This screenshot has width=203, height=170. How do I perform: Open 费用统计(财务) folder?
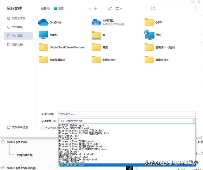(x=160, y=47)
